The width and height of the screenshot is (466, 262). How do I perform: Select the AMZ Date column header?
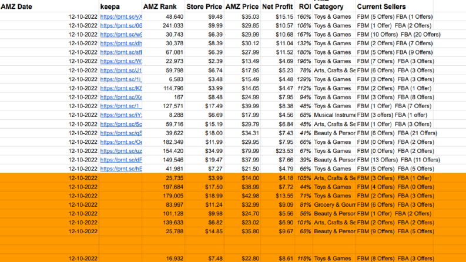49,6
